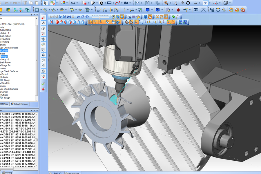
Task: Click the spline selection filter icon
Action: 43,34
